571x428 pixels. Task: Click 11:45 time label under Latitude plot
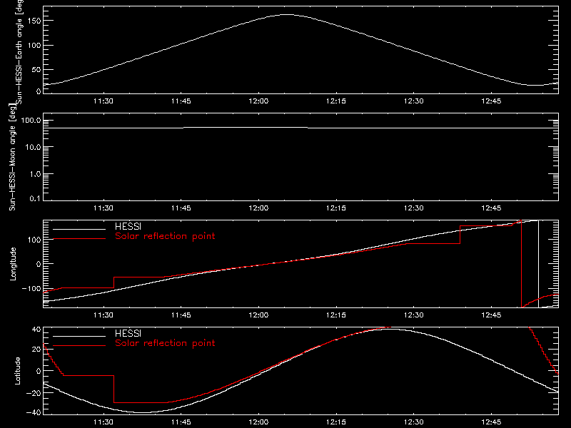[x=181, y=422]
